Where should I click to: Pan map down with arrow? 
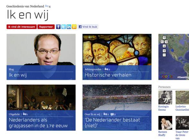[164, 46]
